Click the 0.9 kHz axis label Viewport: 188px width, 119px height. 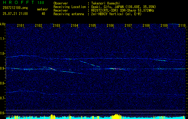pyautogui.click(x=3, y=68)
